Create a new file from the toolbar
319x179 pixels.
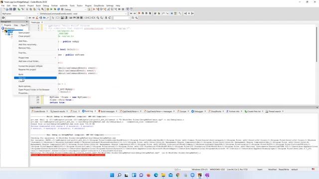(3, 9)
